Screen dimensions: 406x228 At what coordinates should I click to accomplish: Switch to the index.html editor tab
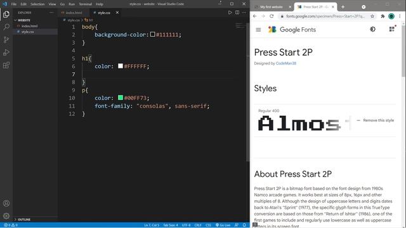tap(74, 13)
